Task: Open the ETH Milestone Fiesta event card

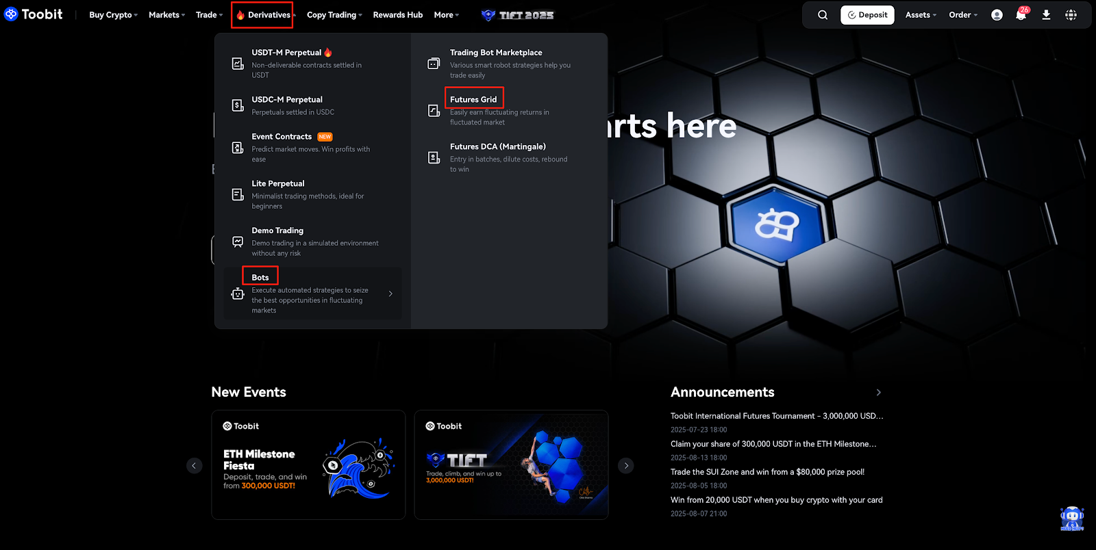Action: pos(308,464)
